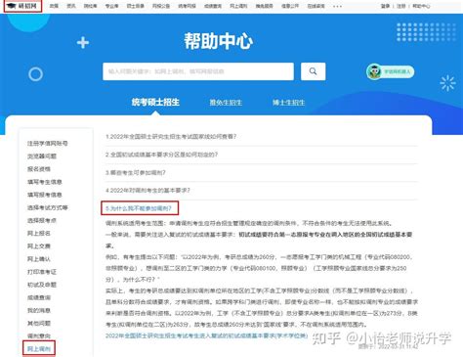Open 推免服务 in top navigation

pos(264,6)
